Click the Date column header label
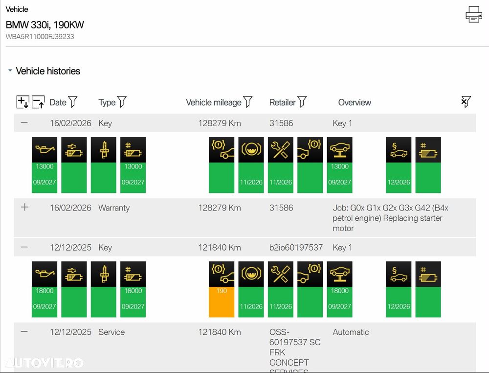Screen dimensions: 489x373 click(58, 102)
